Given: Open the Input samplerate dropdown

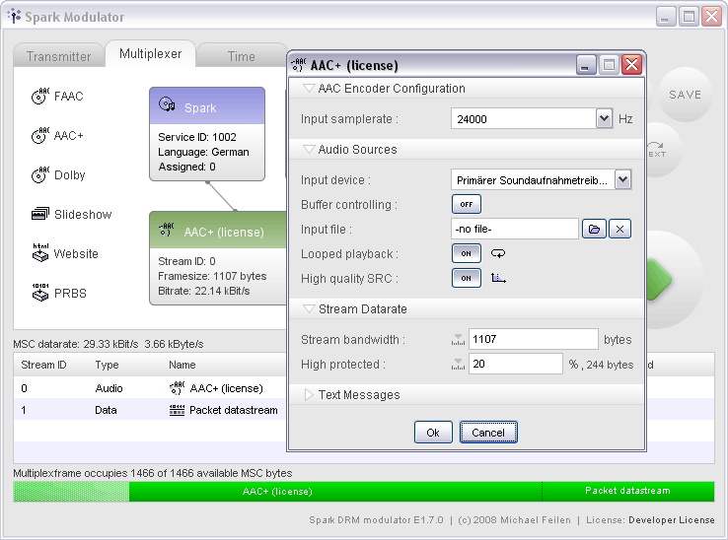Looking at the screenshot, I should (x=604, y=119).
